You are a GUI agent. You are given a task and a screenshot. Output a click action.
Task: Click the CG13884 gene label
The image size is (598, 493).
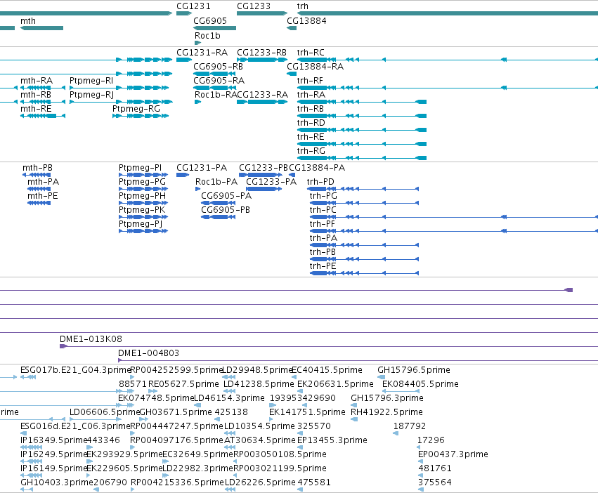[306, 21]
